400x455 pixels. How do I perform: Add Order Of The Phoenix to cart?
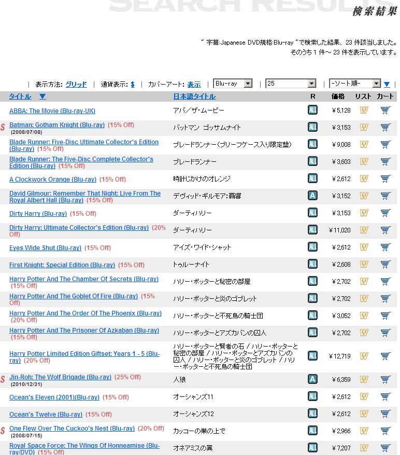coord(385,316)
